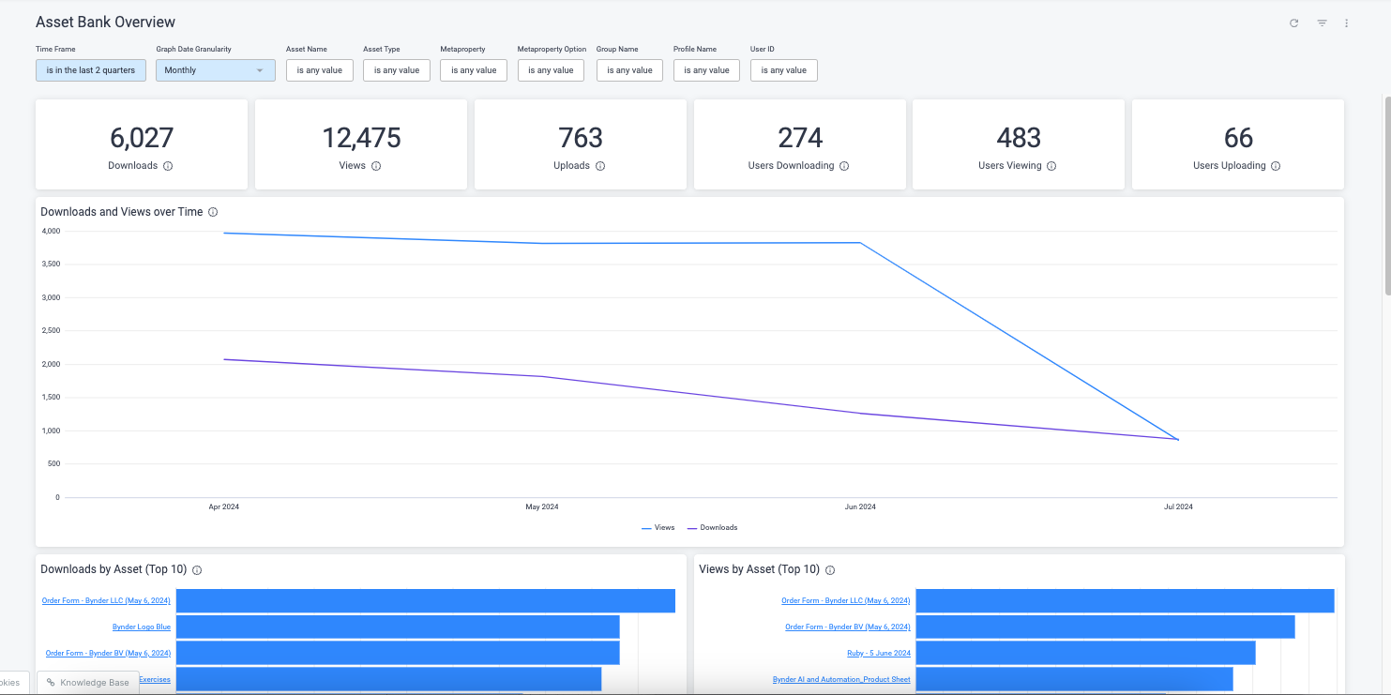This screenshot has width=1391, height=695.
Task: Click the refresh dashboard icon
Action: coord(1293,23)
